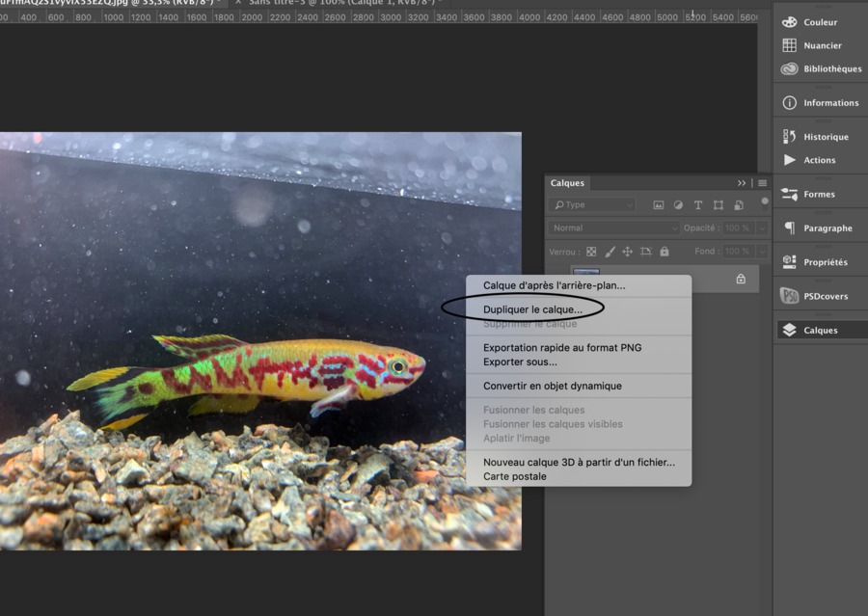Filter layers by shape icon
The image size is (868, 616).
(718, 205)
